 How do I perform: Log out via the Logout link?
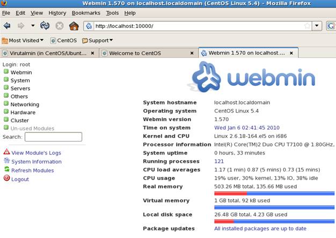coord(20,180)
